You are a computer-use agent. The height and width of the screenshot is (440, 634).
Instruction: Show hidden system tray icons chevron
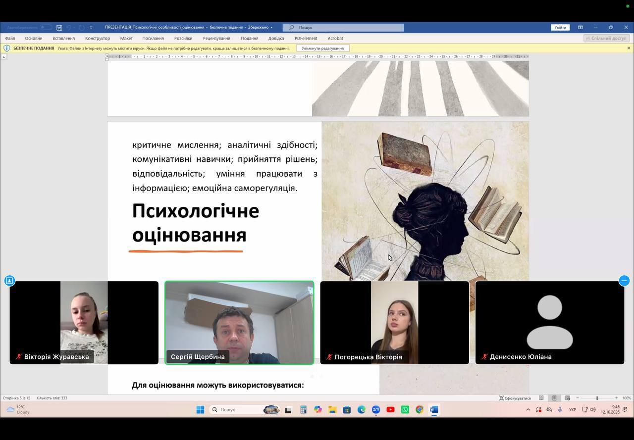[x=528, y=409]
